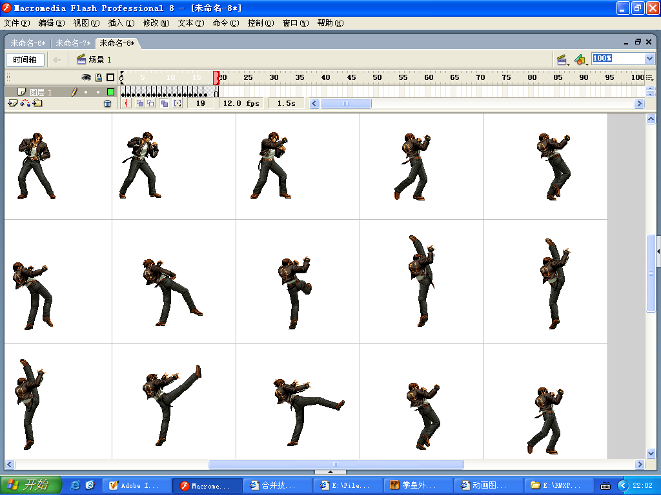
Task: Open the timeline frame view options menu
Action: tap(649, 77)
